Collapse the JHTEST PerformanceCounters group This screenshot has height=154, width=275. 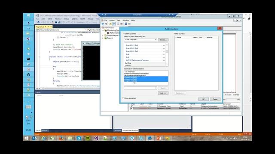coord(164,60)
